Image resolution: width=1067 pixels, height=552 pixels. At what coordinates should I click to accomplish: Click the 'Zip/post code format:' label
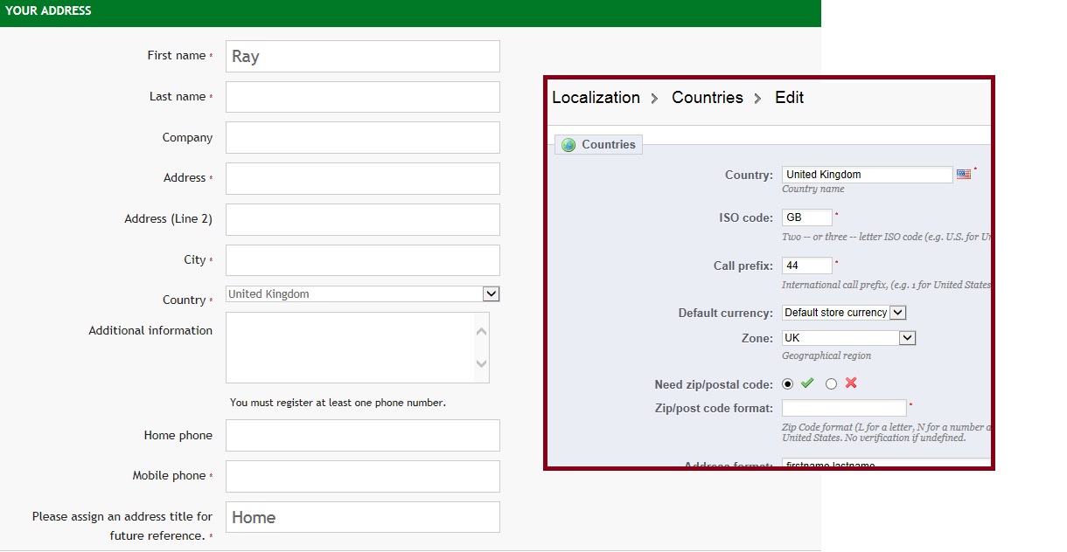click(x=714, y=408)
